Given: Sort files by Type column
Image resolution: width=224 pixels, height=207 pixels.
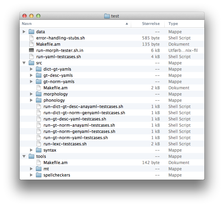Looking at the screenshot, I should coord(183,24).
